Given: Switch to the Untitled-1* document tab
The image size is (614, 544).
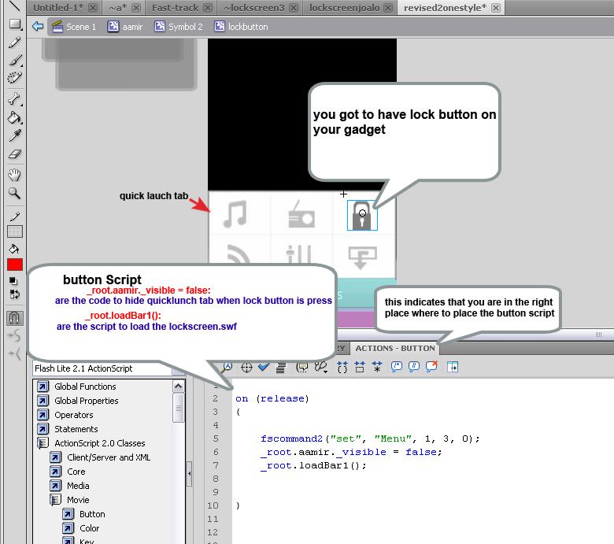Looking at the screenshot, I should click(58, 7).
